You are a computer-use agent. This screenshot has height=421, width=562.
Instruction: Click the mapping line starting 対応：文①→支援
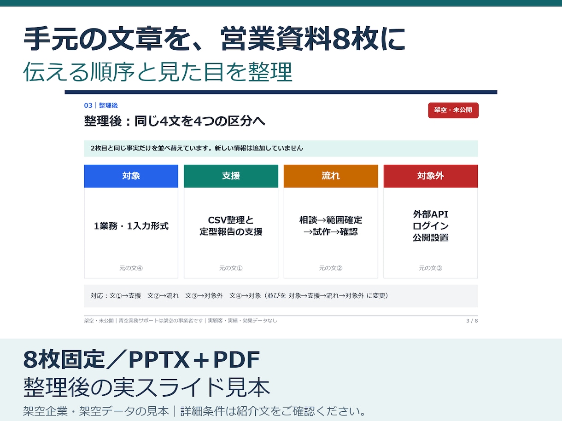coord(240,295)
